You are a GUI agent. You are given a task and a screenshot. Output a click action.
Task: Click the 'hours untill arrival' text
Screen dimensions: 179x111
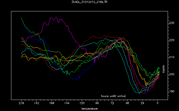[113, 95]
